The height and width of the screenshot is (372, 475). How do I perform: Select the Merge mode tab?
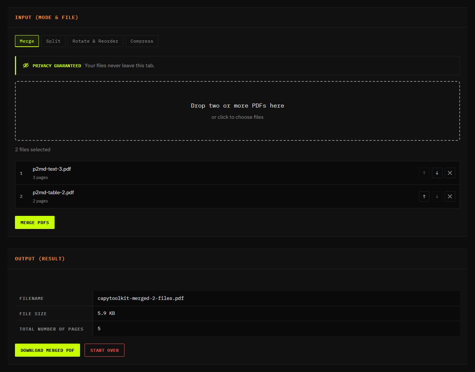coord(27,41)
